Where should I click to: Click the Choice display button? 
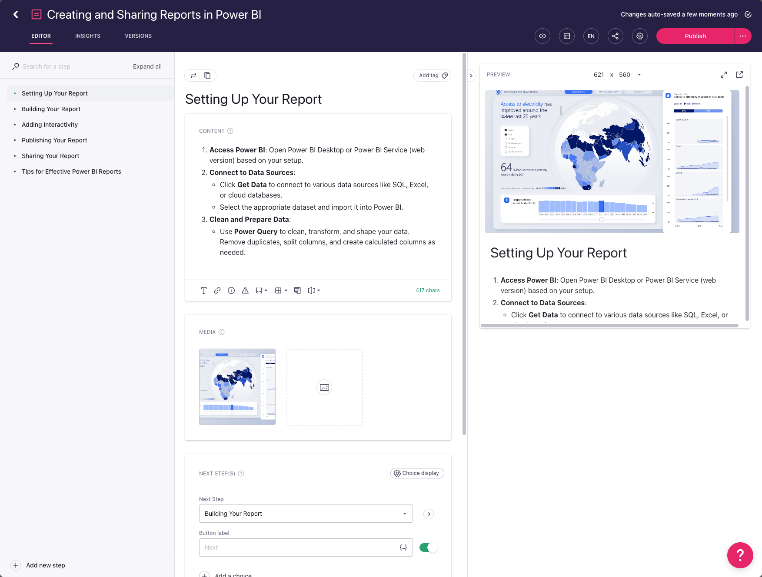coord(417,473)
